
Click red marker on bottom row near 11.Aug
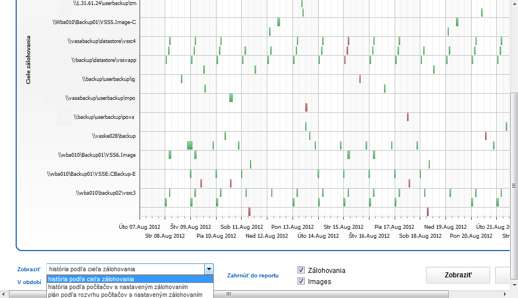tap(250, 212)
